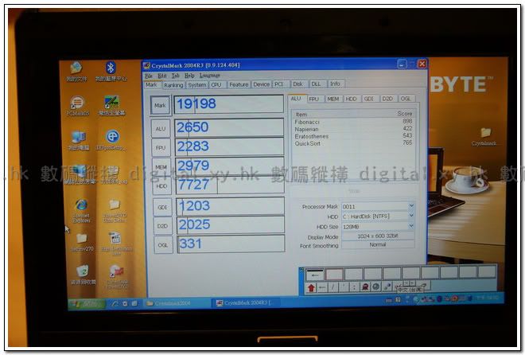Show the FPU score details tab
This screenshot has height=355, width=525.
coord(316,99)
